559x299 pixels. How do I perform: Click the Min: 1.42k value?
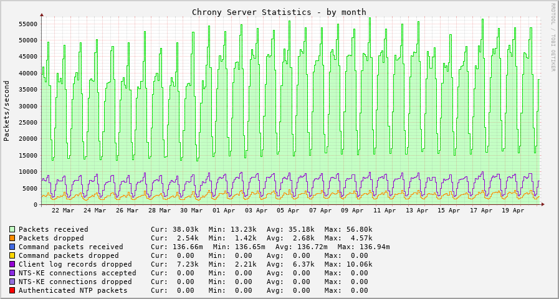pos(232,238)
